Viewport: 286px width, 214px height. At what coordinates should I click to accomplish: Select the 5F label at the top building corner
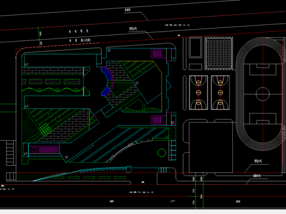tap(109, 51)
